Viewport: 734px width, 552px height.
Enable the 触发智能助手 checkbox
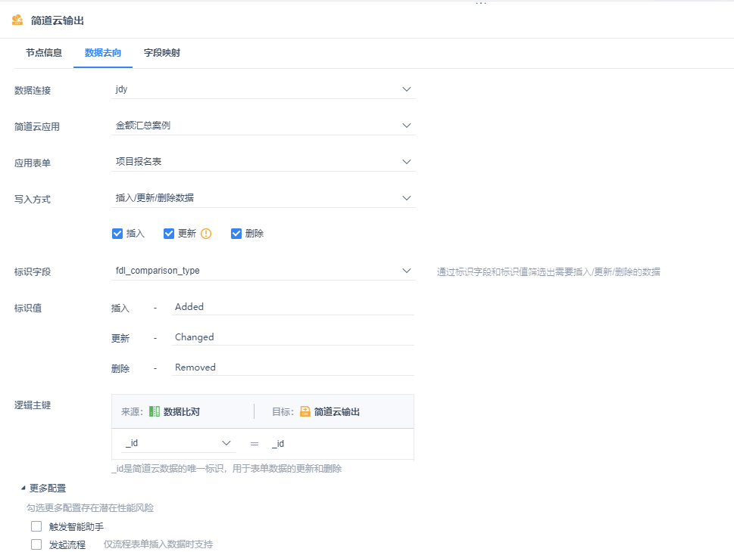(36, 526)
